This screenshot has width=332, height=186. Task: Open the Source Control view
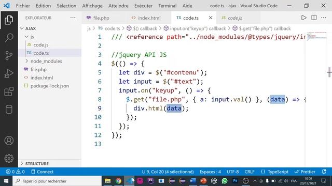click(x=9, y=56)
